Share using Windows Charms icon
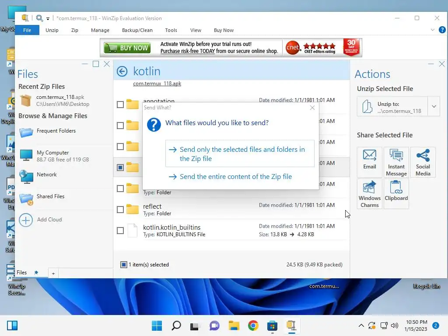448x336 pixels. click(x=369, y=194)
